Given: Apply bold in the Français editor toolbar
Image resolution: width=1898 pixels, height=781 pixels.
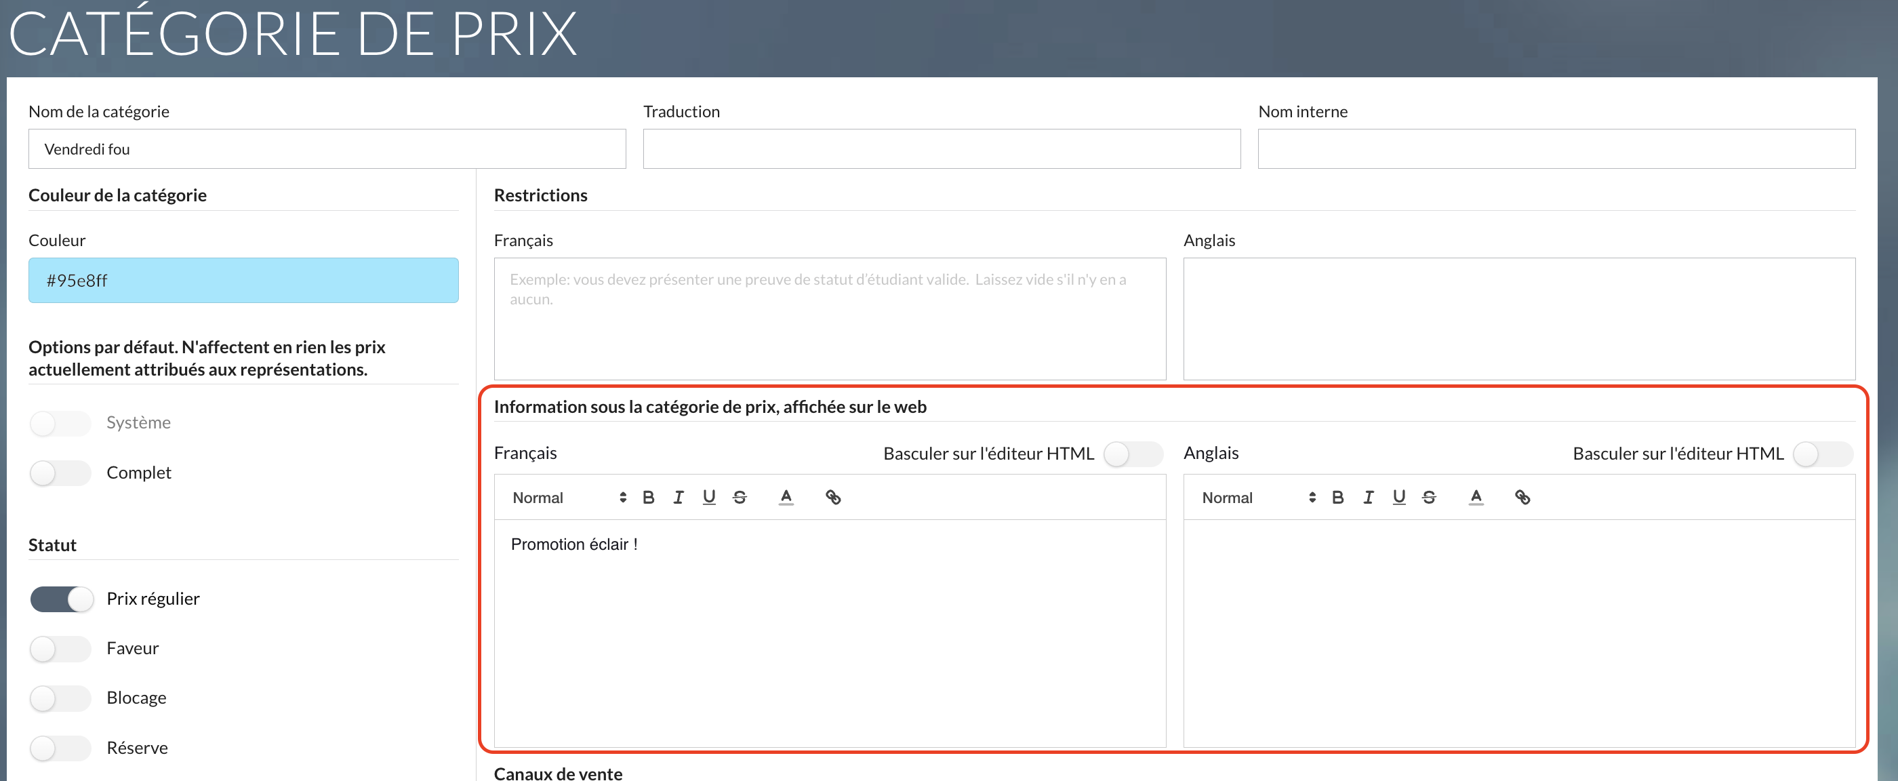Looking at the screenshot, I should pyautogui.click(x=649, y=498).
